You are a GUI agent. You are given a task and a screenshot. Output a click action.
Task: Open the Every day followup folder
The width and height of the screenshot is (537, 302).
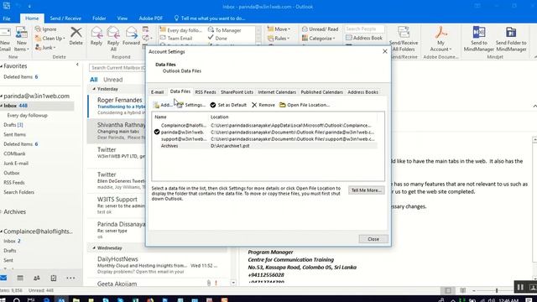click(x=28, y=116)
